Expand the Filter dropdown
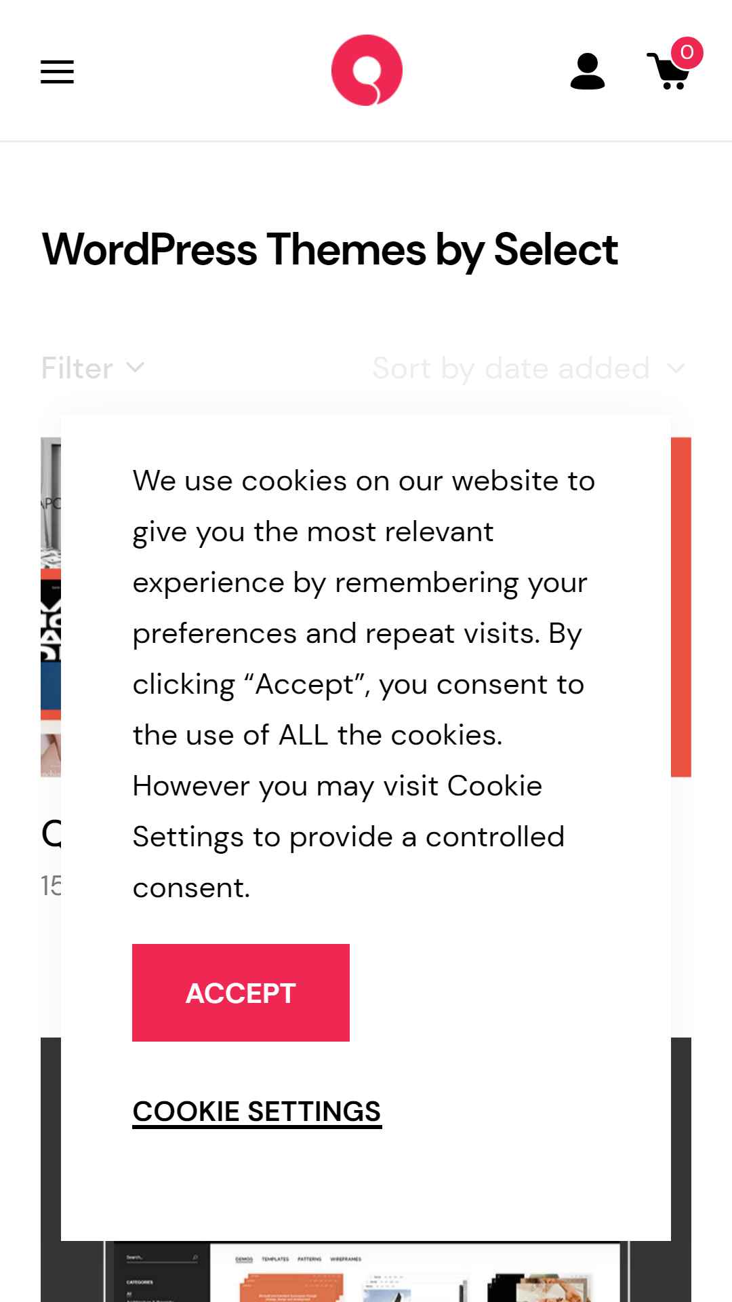 pos(93,368)
